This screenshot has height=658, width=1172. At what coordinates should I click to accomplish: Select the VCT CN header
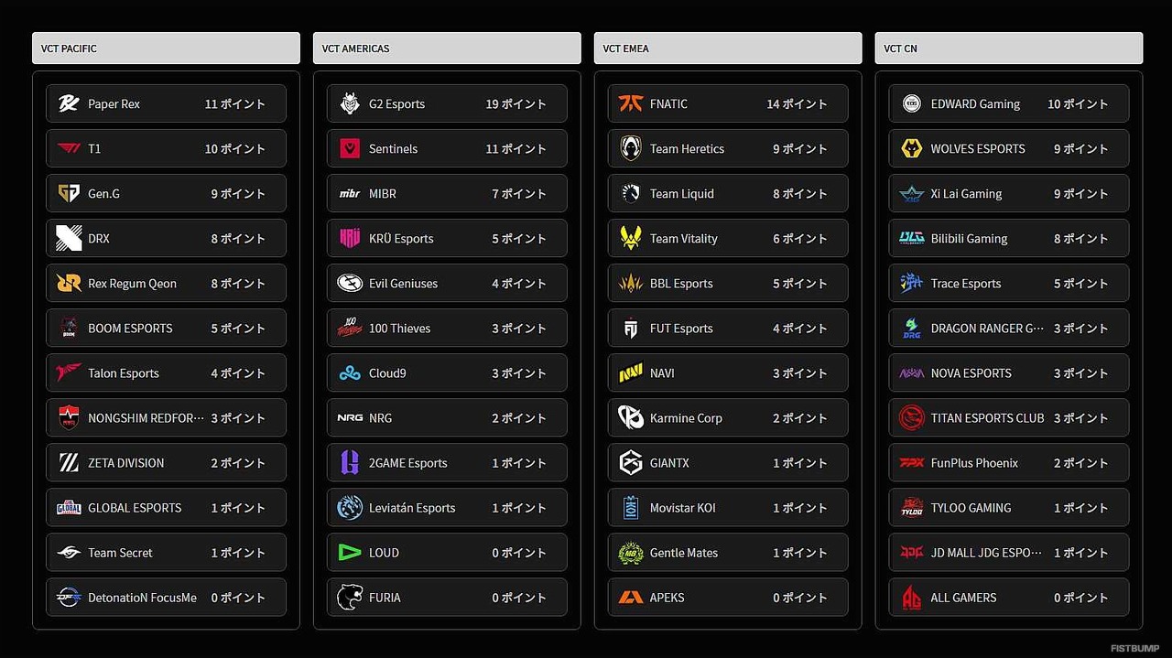[1009, 49]
